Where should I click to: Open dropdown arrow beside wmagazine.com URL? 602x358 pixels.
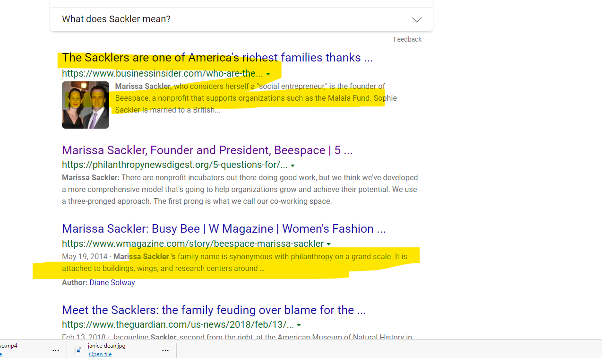[x=329, y=244]
